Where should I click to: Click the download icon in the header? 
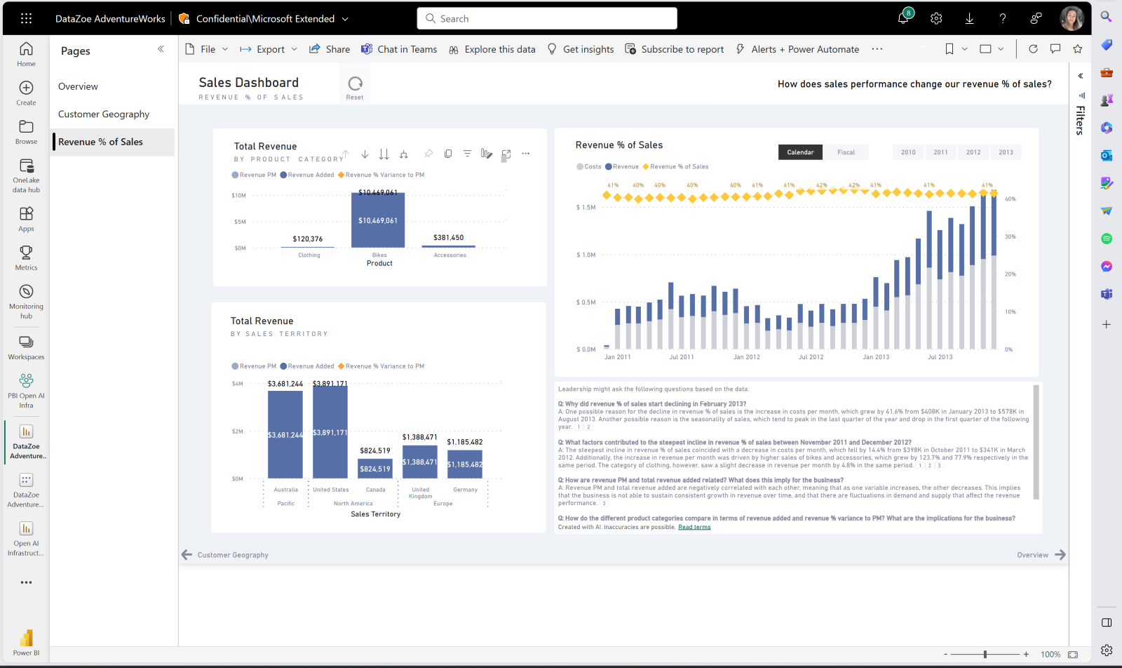969,19
